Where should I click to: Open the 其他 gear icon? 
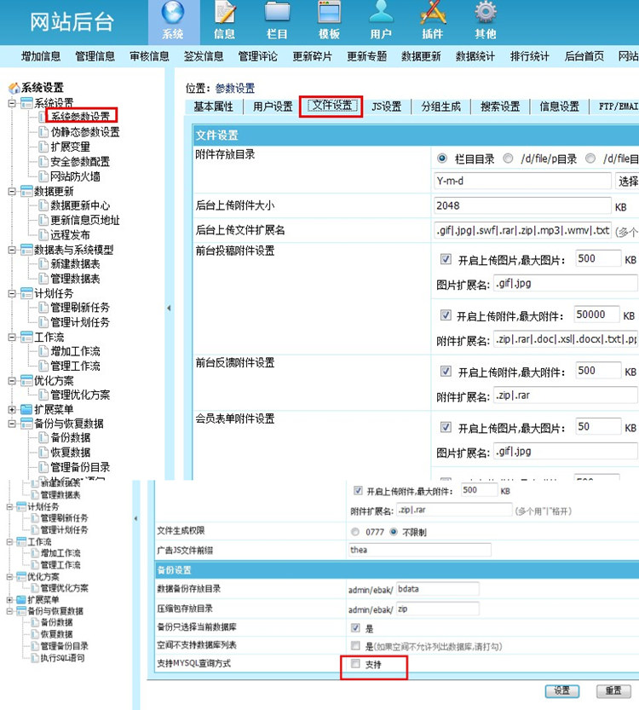pos(485,14)
